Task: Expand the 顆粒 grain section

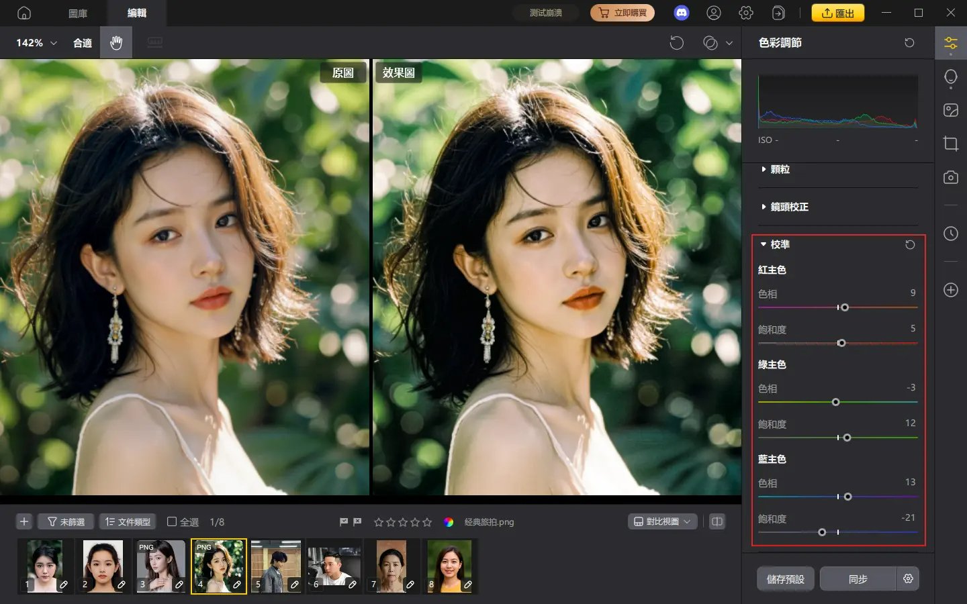Action: (779, 170)
